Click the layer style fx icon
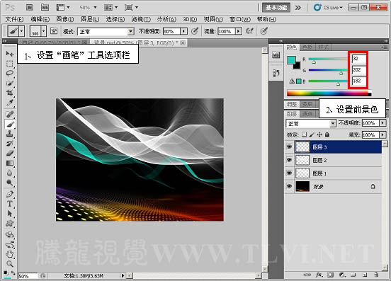This screenshot has height=281, width=391. [319, 275]
